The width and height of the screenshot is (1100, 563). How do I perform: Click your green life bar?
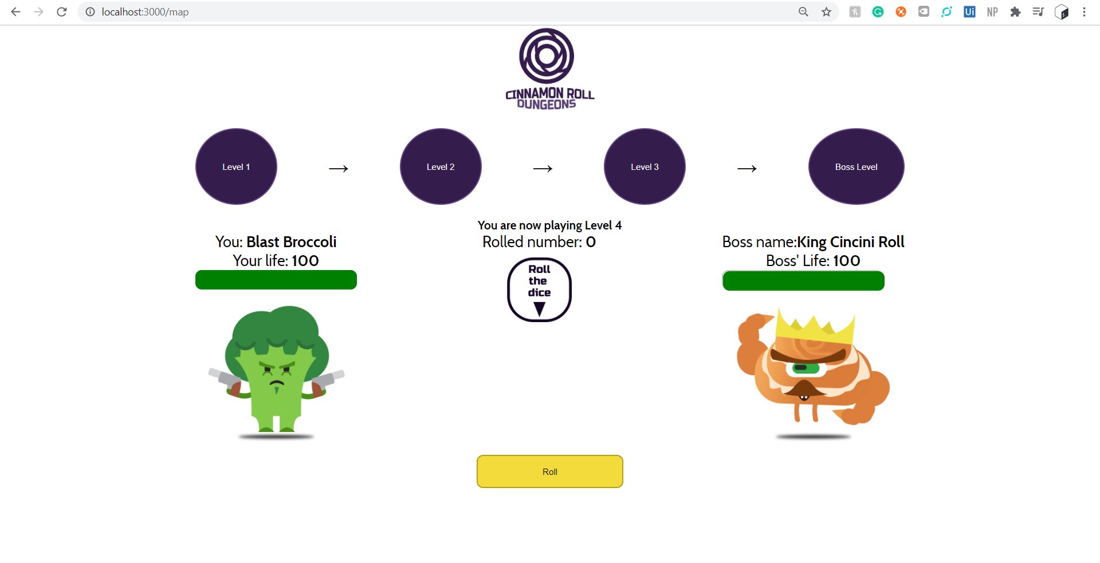point(276,280)
